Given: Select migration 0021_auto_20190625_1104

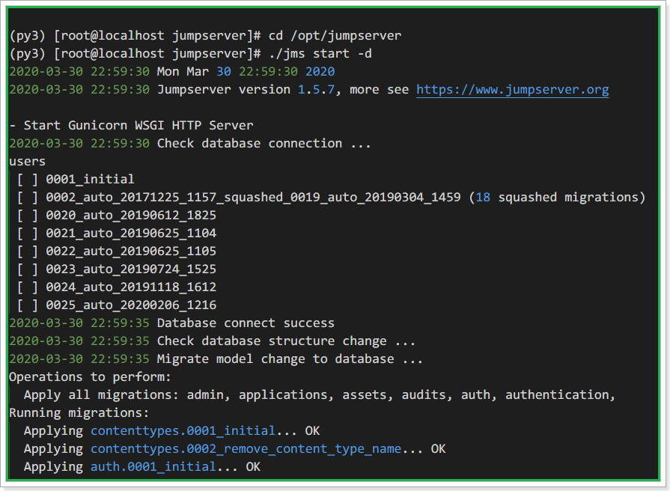Looking at the screenshot, I should [131, 233].
